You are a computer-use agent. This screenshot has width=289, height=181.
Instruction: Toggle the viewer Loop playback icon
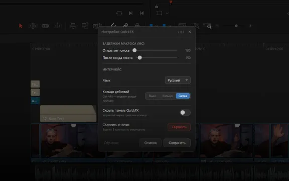(119, 13)
